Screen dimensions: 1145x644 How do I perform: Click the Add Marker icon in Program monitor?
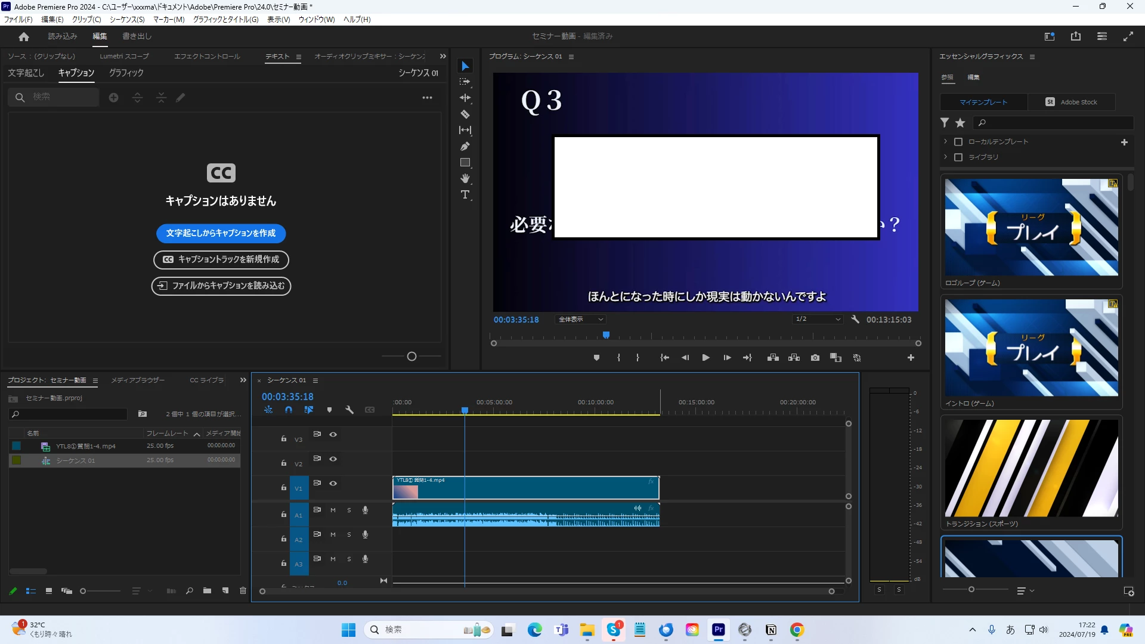[596, 358]
